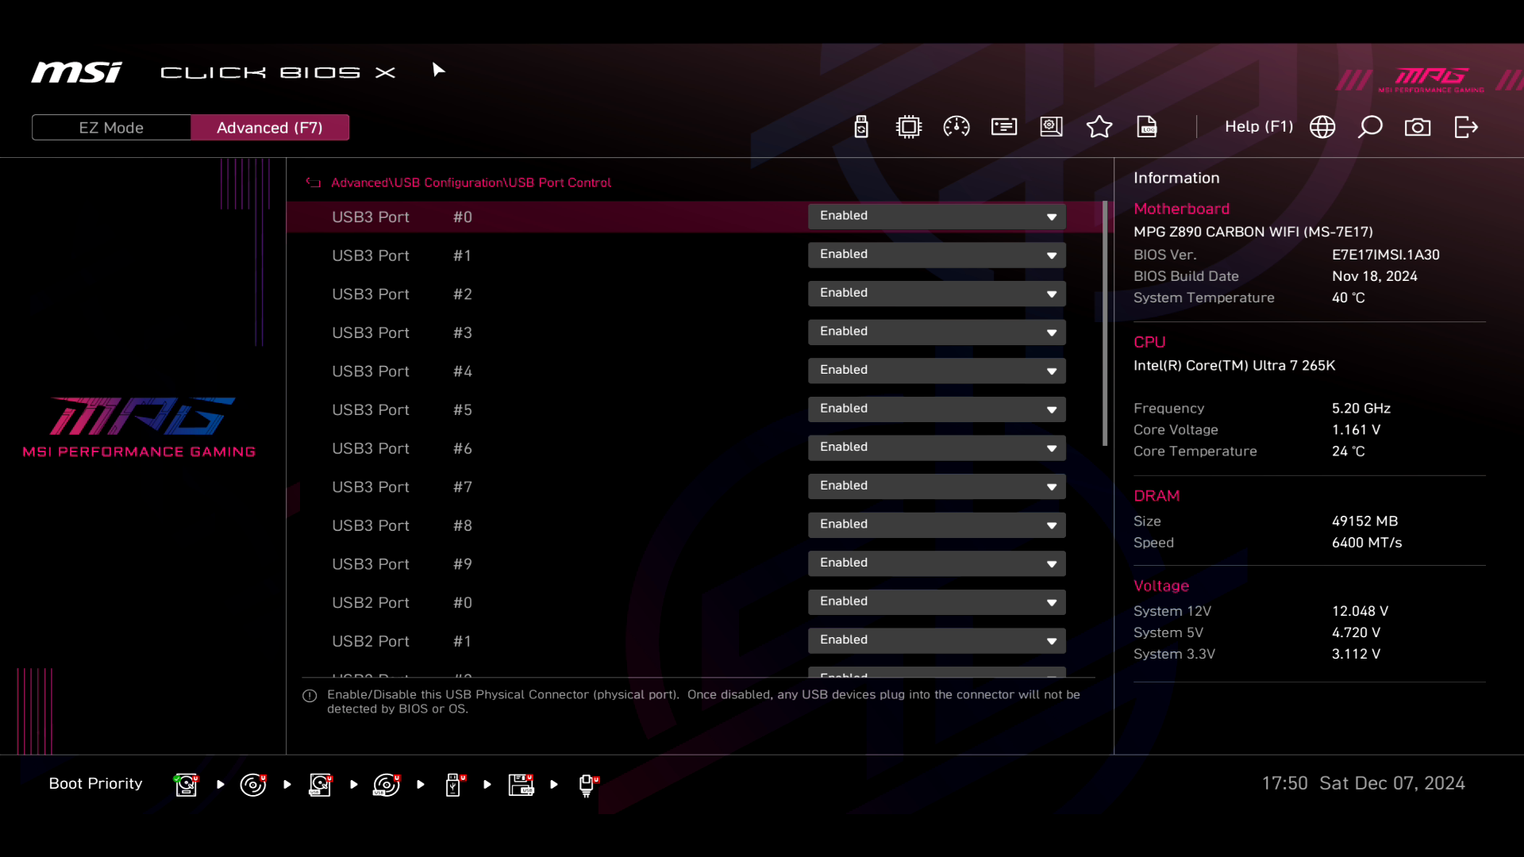
Task: Click the language globe icon
Action: click(1322, 127)
